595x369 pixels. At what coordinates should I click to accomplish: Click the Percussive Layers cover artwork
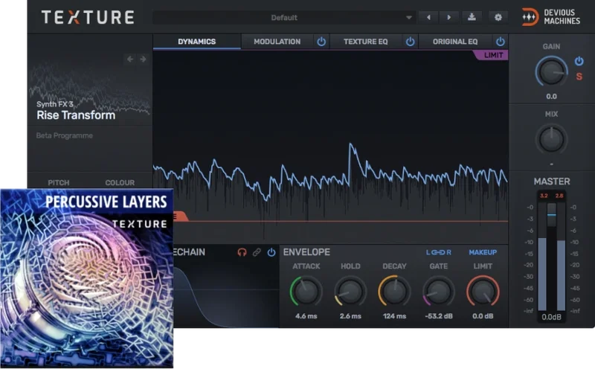coord(87,278)
